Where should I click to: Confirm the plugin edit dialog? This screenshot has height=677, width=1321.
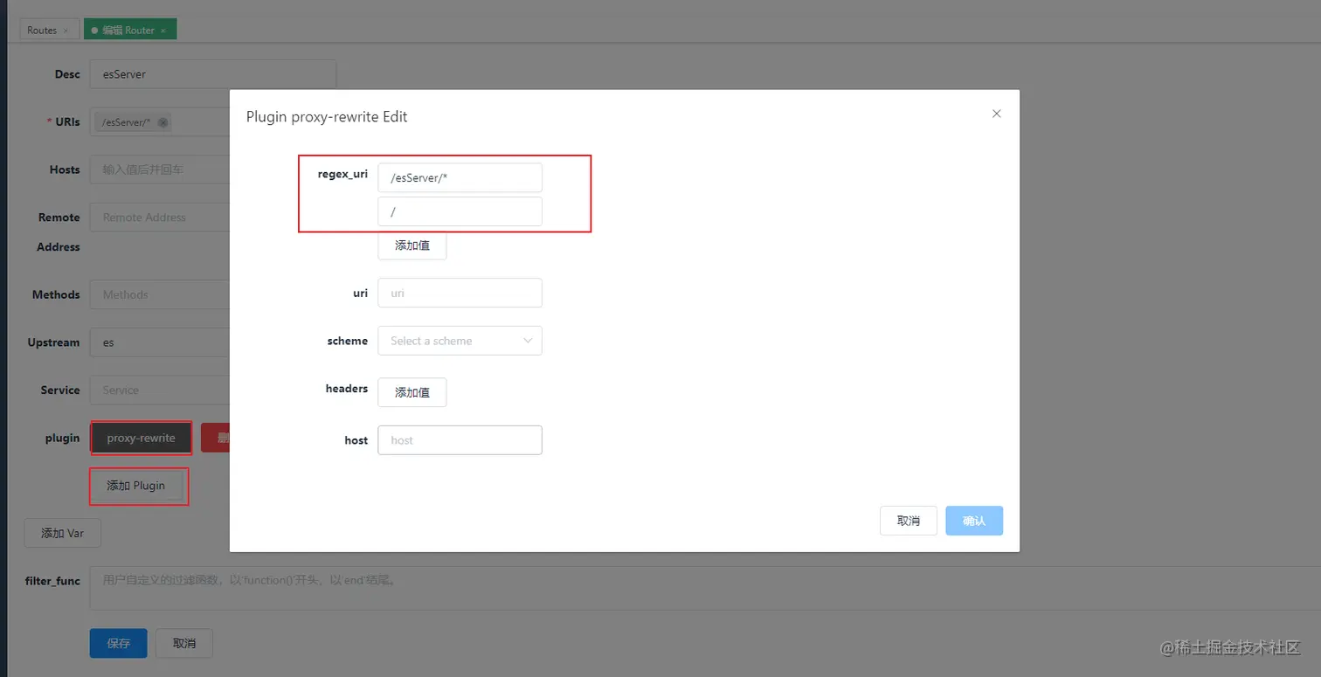tap(974, 521)
